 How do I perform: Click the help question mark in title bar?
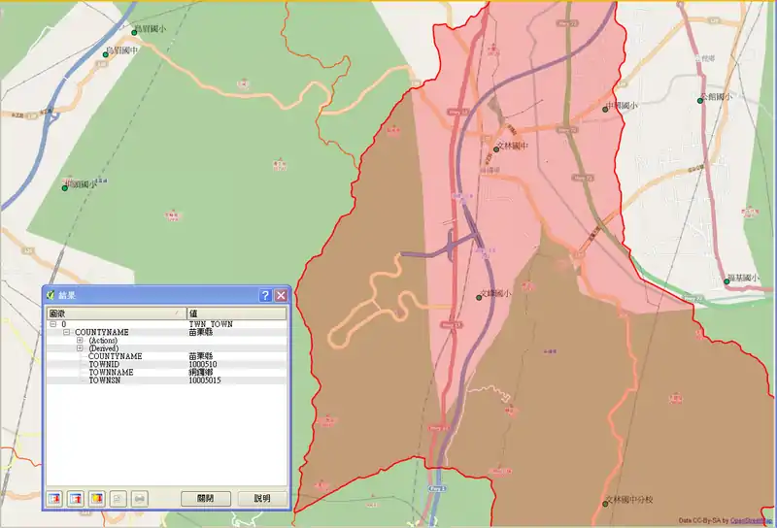(265, 296)
